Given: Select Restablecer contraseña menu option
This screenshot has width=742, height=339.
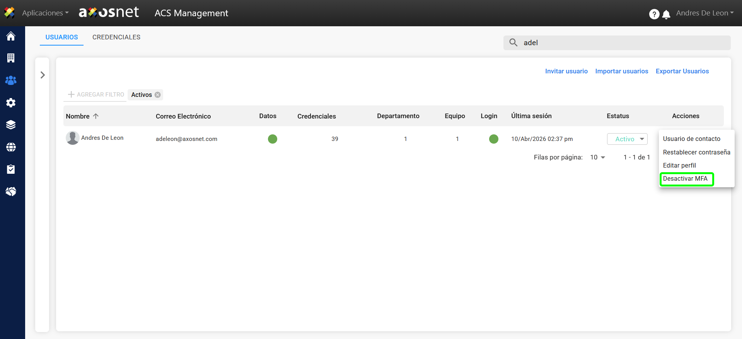Looking at the screenshot, I should point(696,152).
